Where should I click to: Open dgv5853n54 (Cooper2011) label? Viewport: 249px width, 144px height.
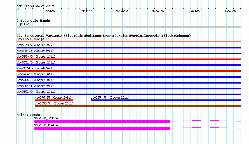pos(54,103)
